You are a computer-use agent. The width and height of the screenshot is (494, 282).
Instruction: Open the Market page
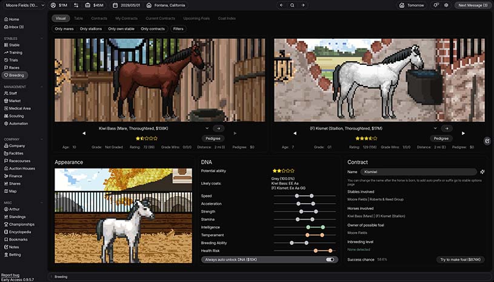click(12, 101)
